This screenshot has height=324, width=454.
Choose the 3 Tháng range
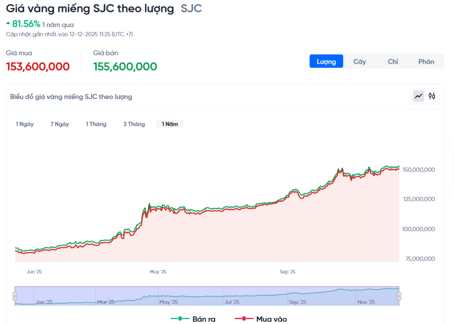coord(134,124)
